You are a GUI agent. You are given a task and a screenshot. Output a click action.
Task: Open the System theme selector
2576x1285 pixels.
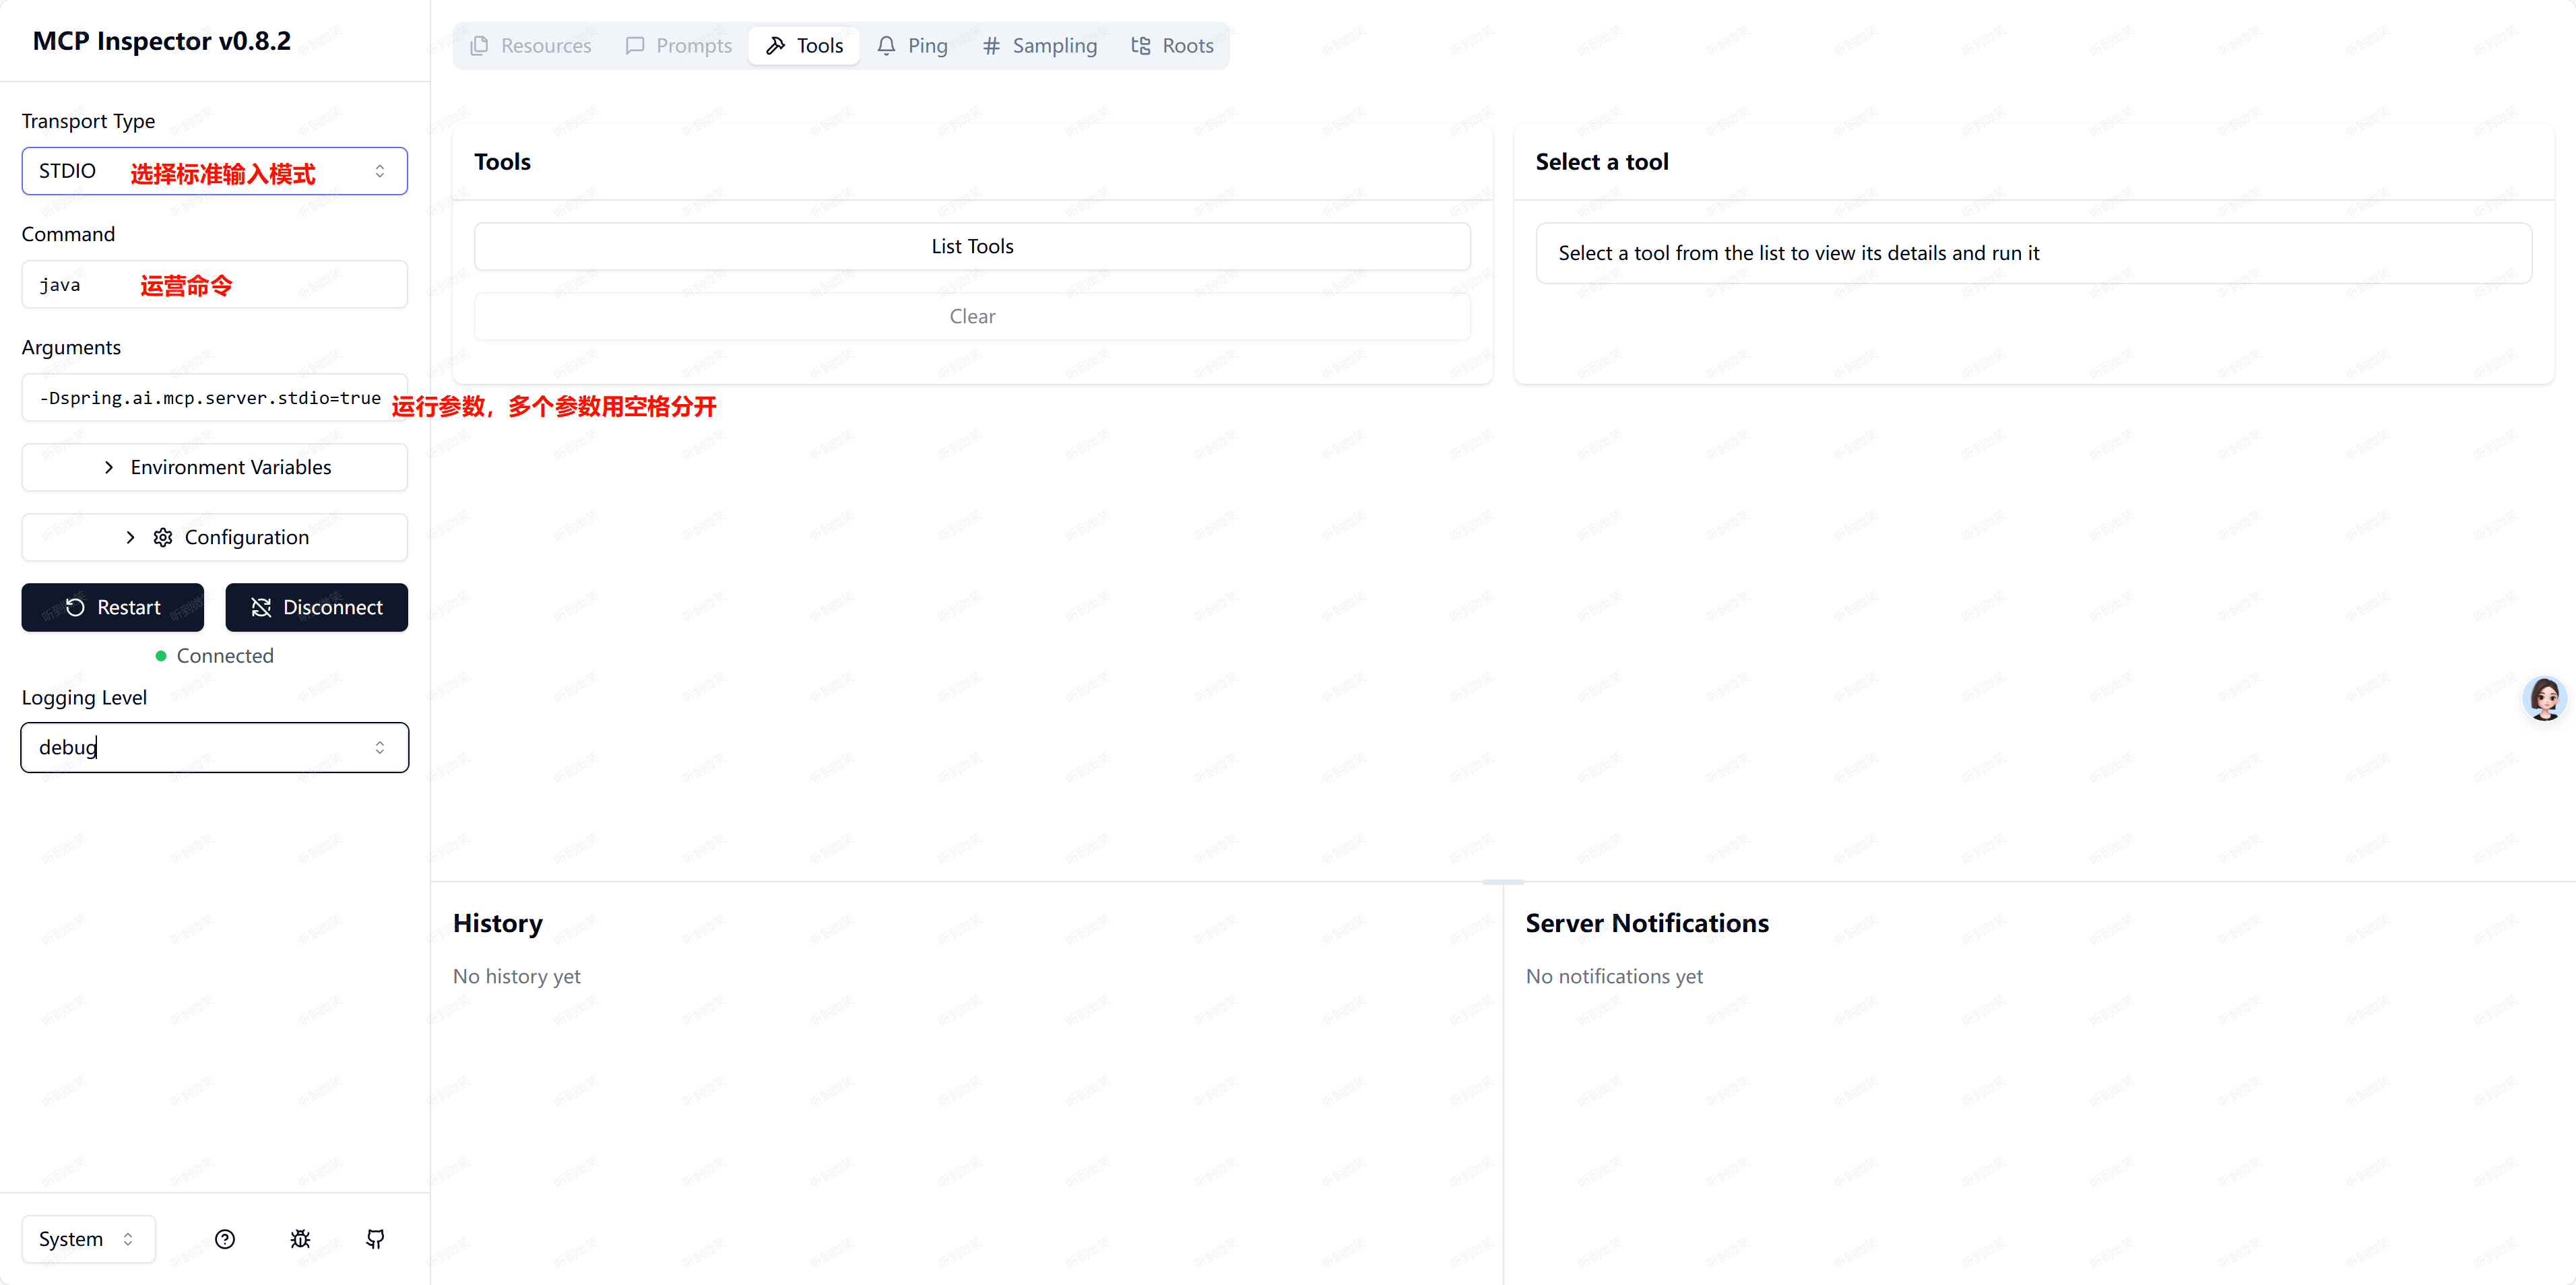click(88, 1239)
